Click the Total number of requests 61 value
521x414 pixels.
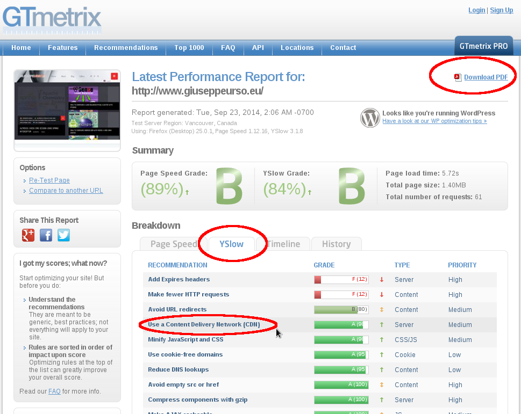[479, 197]
